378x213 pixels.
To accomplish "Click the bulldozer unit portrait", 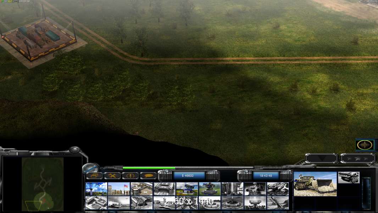I will click(315, 184).
